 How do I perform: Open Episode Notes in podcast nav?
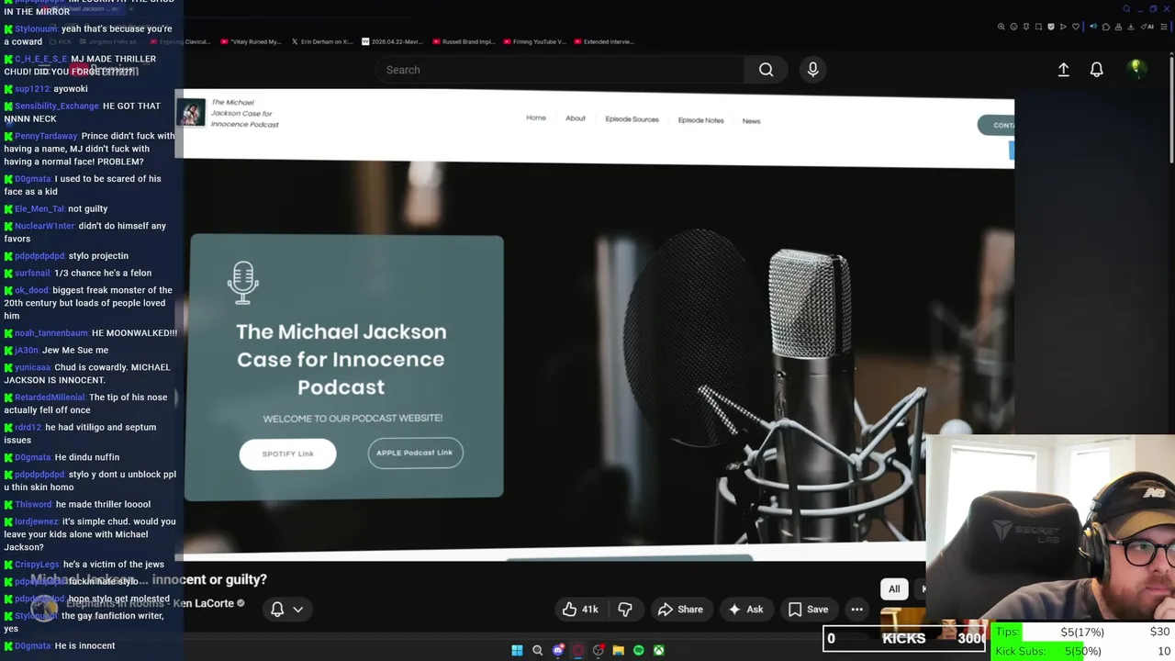point(700,120)
